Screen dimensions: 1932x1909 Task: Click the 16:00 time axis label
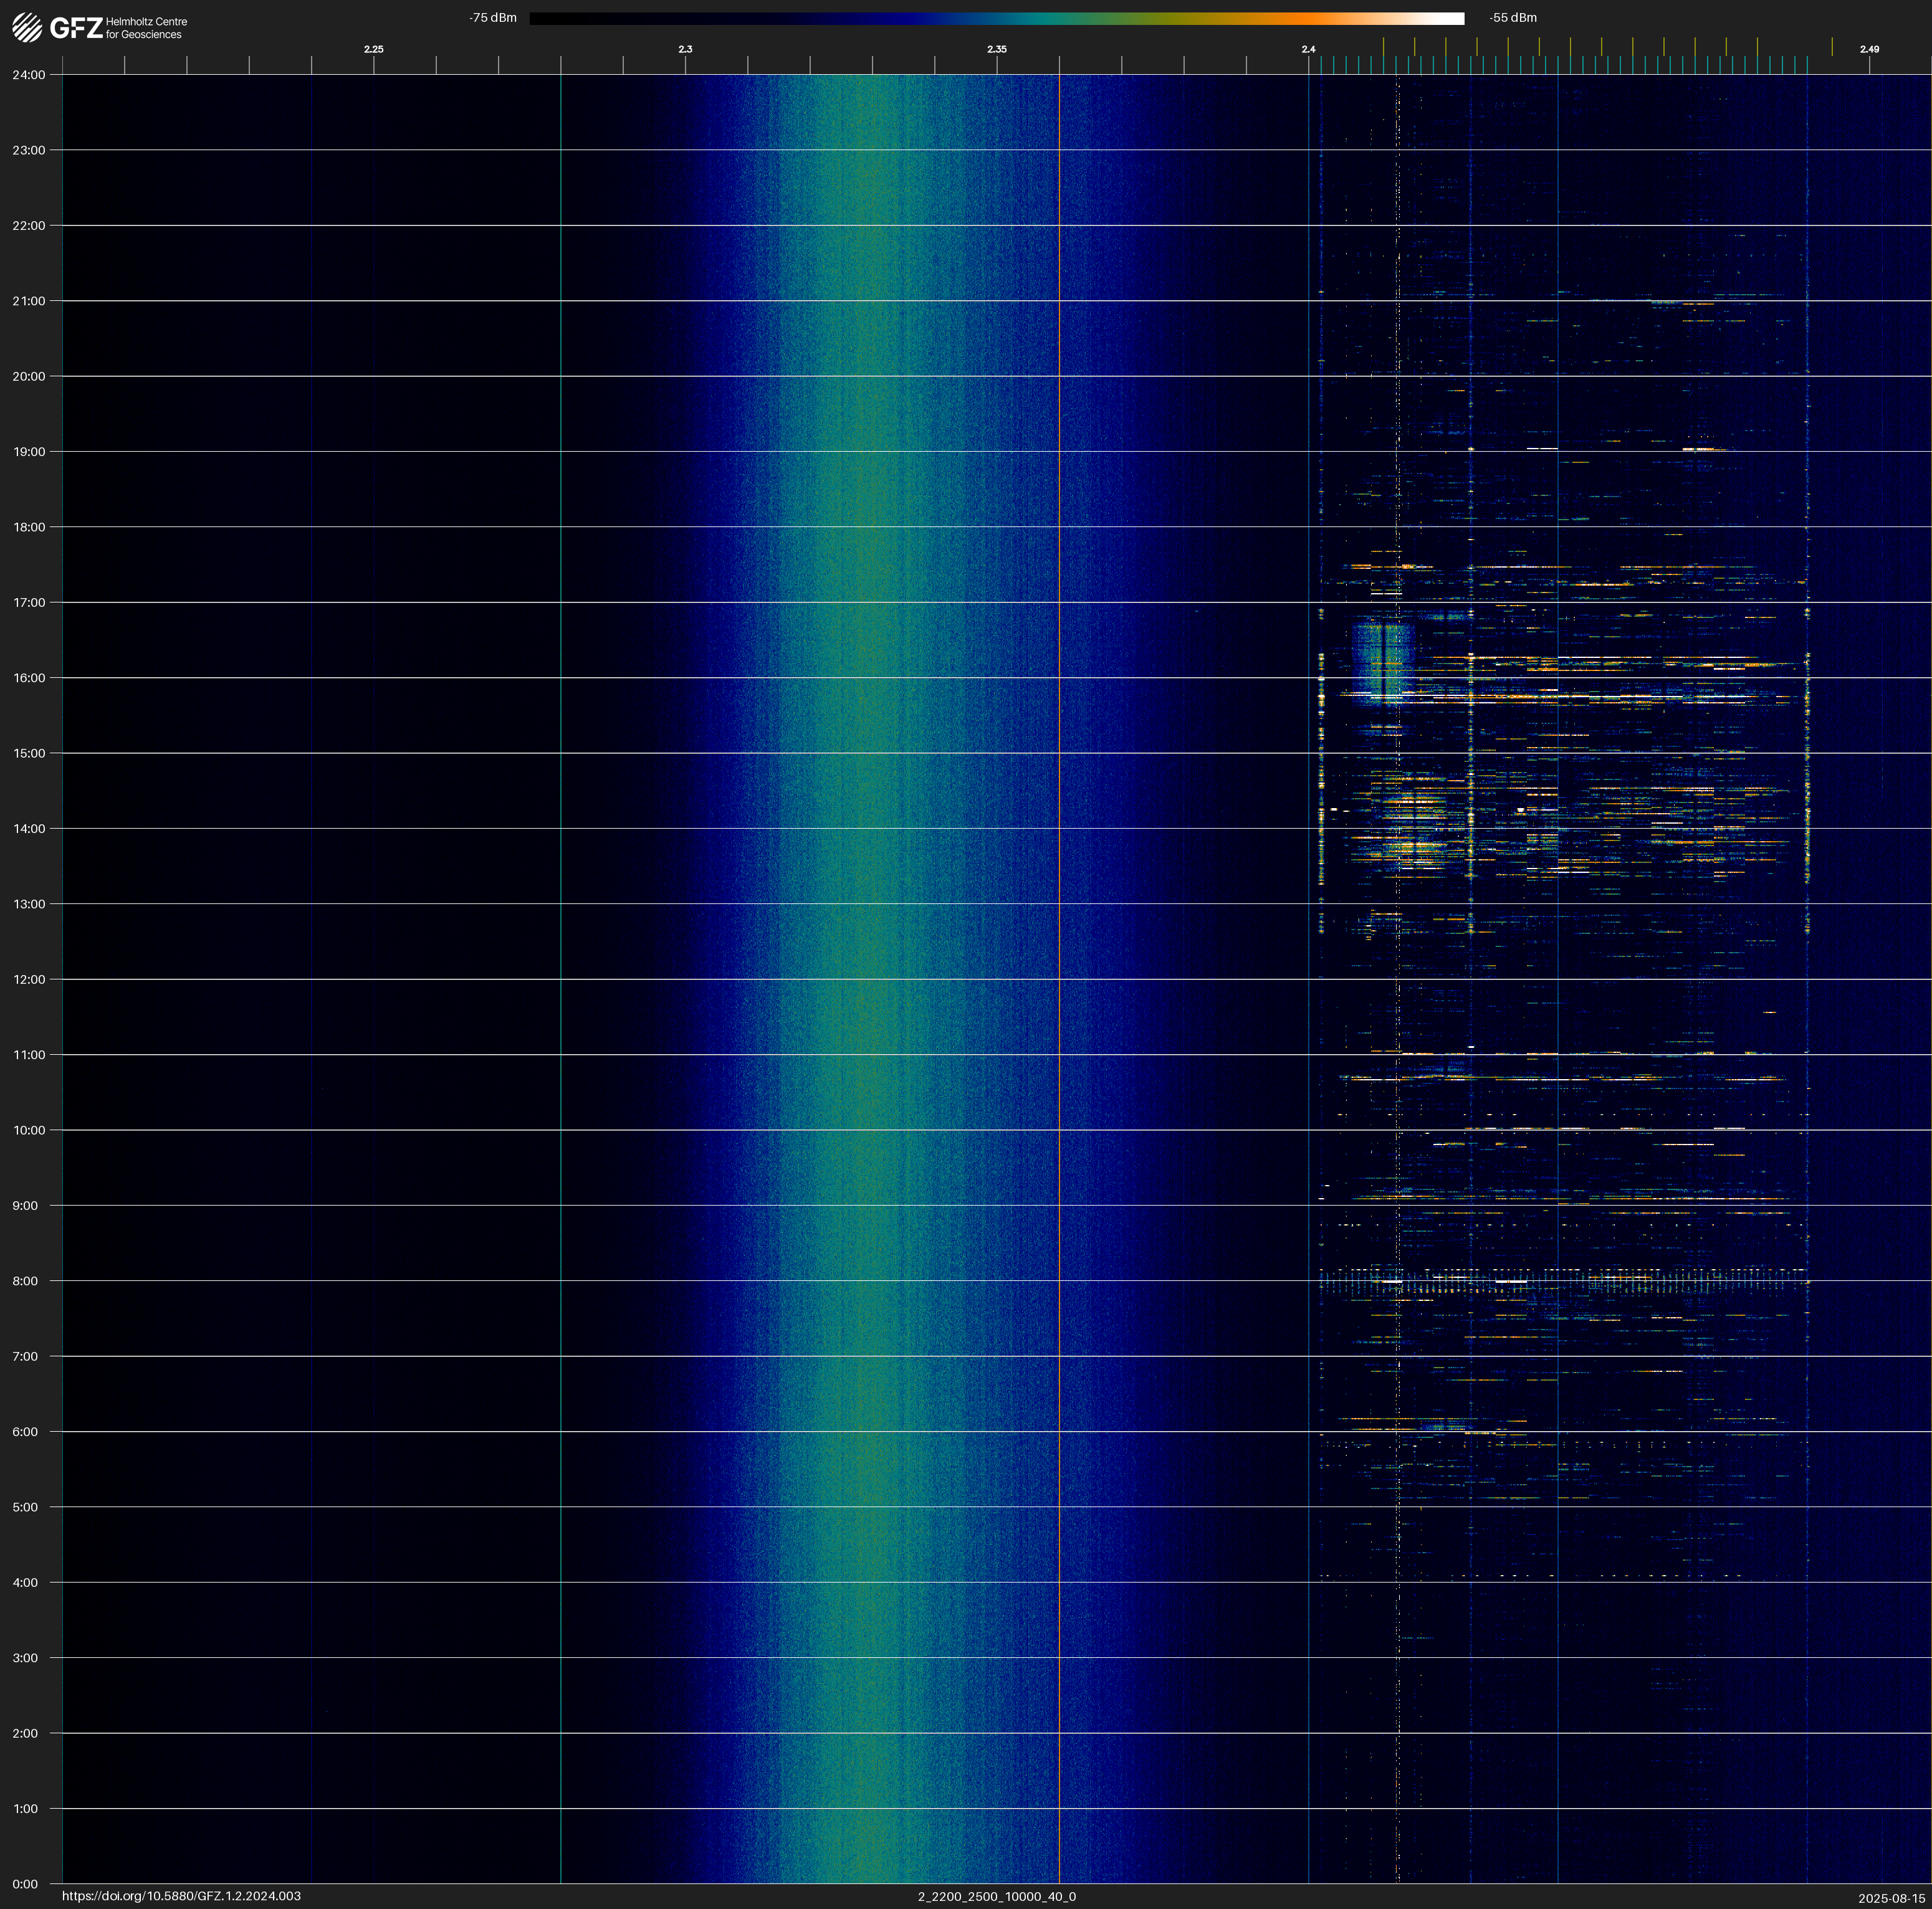coord(29,678)
